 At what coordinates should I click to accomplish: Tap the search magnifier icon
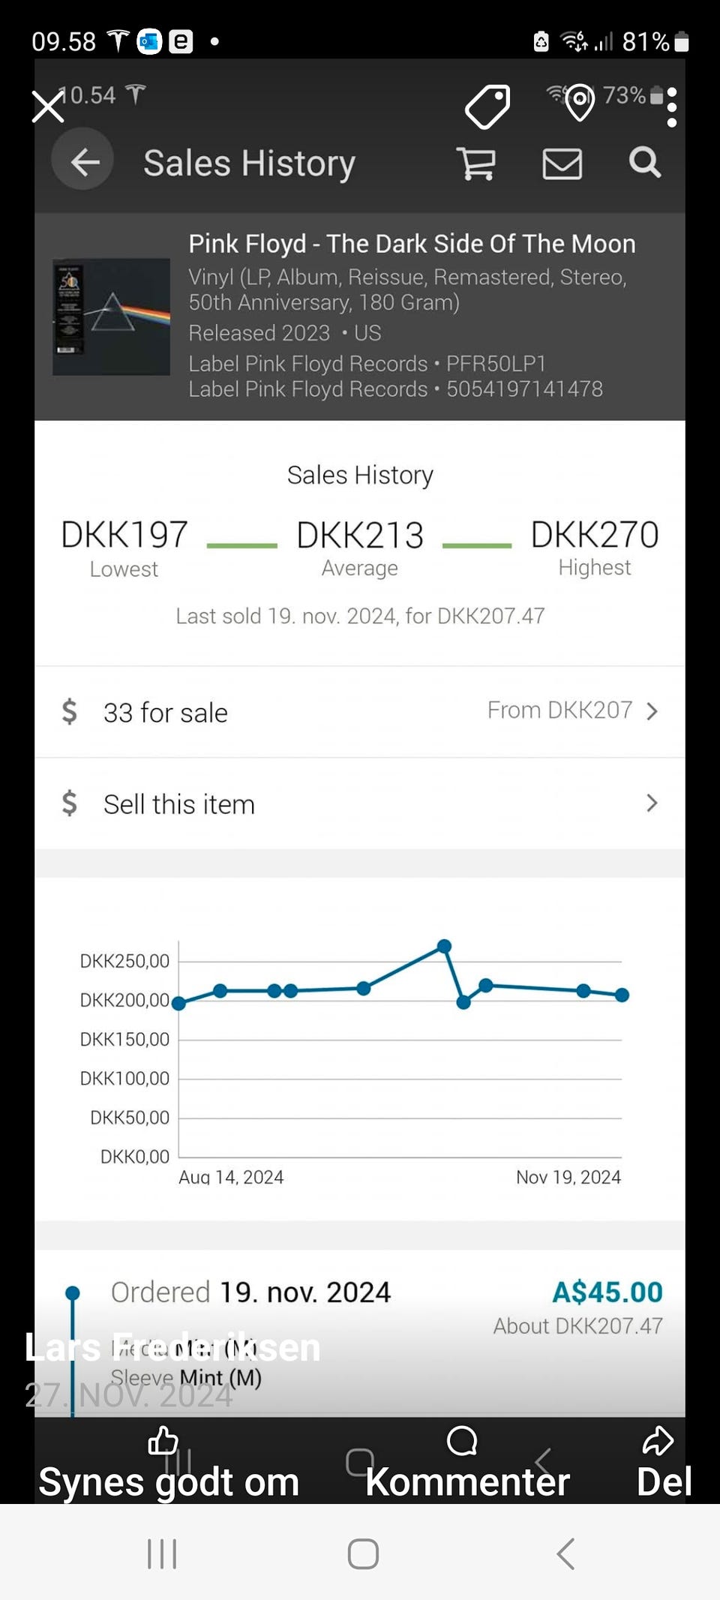pos(644,162)
